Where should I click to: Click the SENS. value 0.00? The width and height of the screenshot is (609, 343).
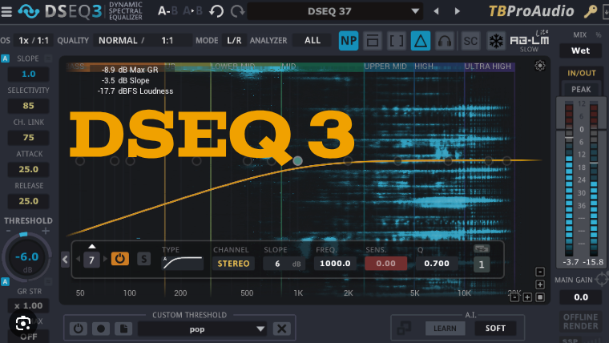pos(385,264)
